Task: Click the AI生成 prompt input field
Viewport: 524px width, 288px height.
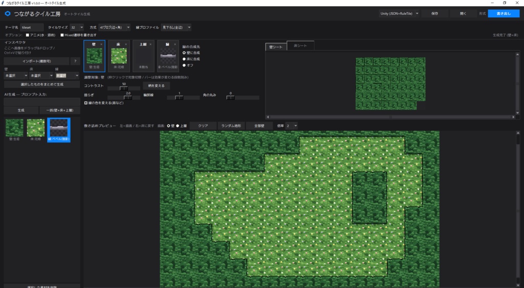Action: point(42,102)
